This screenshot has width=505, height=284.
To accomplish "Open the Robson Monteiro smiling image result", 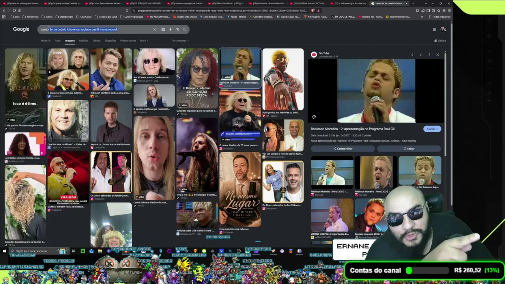I will (111, 70).
